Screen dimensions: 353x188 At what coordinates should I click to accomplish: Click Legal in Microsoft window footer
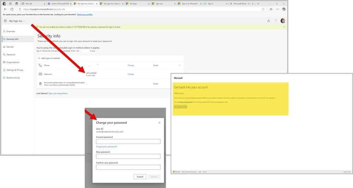click(x=200, y=172)
